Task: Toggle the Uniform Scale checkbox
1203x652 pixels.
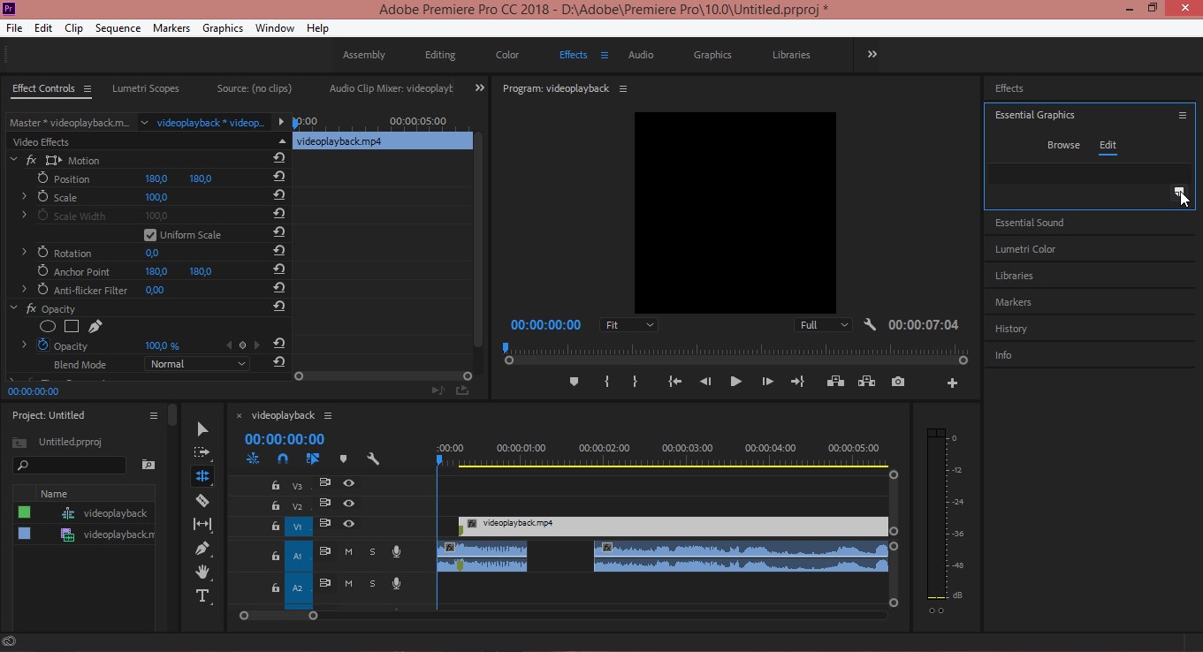Action: [x=150, y=235]
